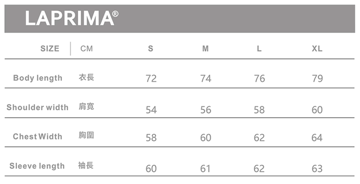Click the CM unit label

click(x=87, y=49)
